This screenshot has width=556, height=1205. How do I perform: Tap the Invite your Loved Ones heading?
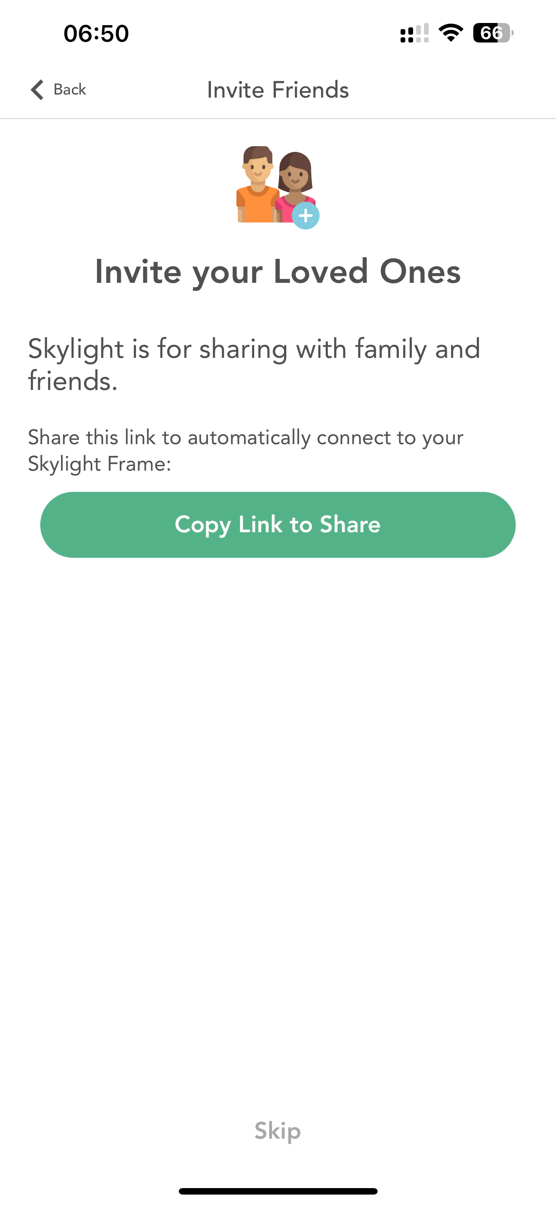coord(278,272)
